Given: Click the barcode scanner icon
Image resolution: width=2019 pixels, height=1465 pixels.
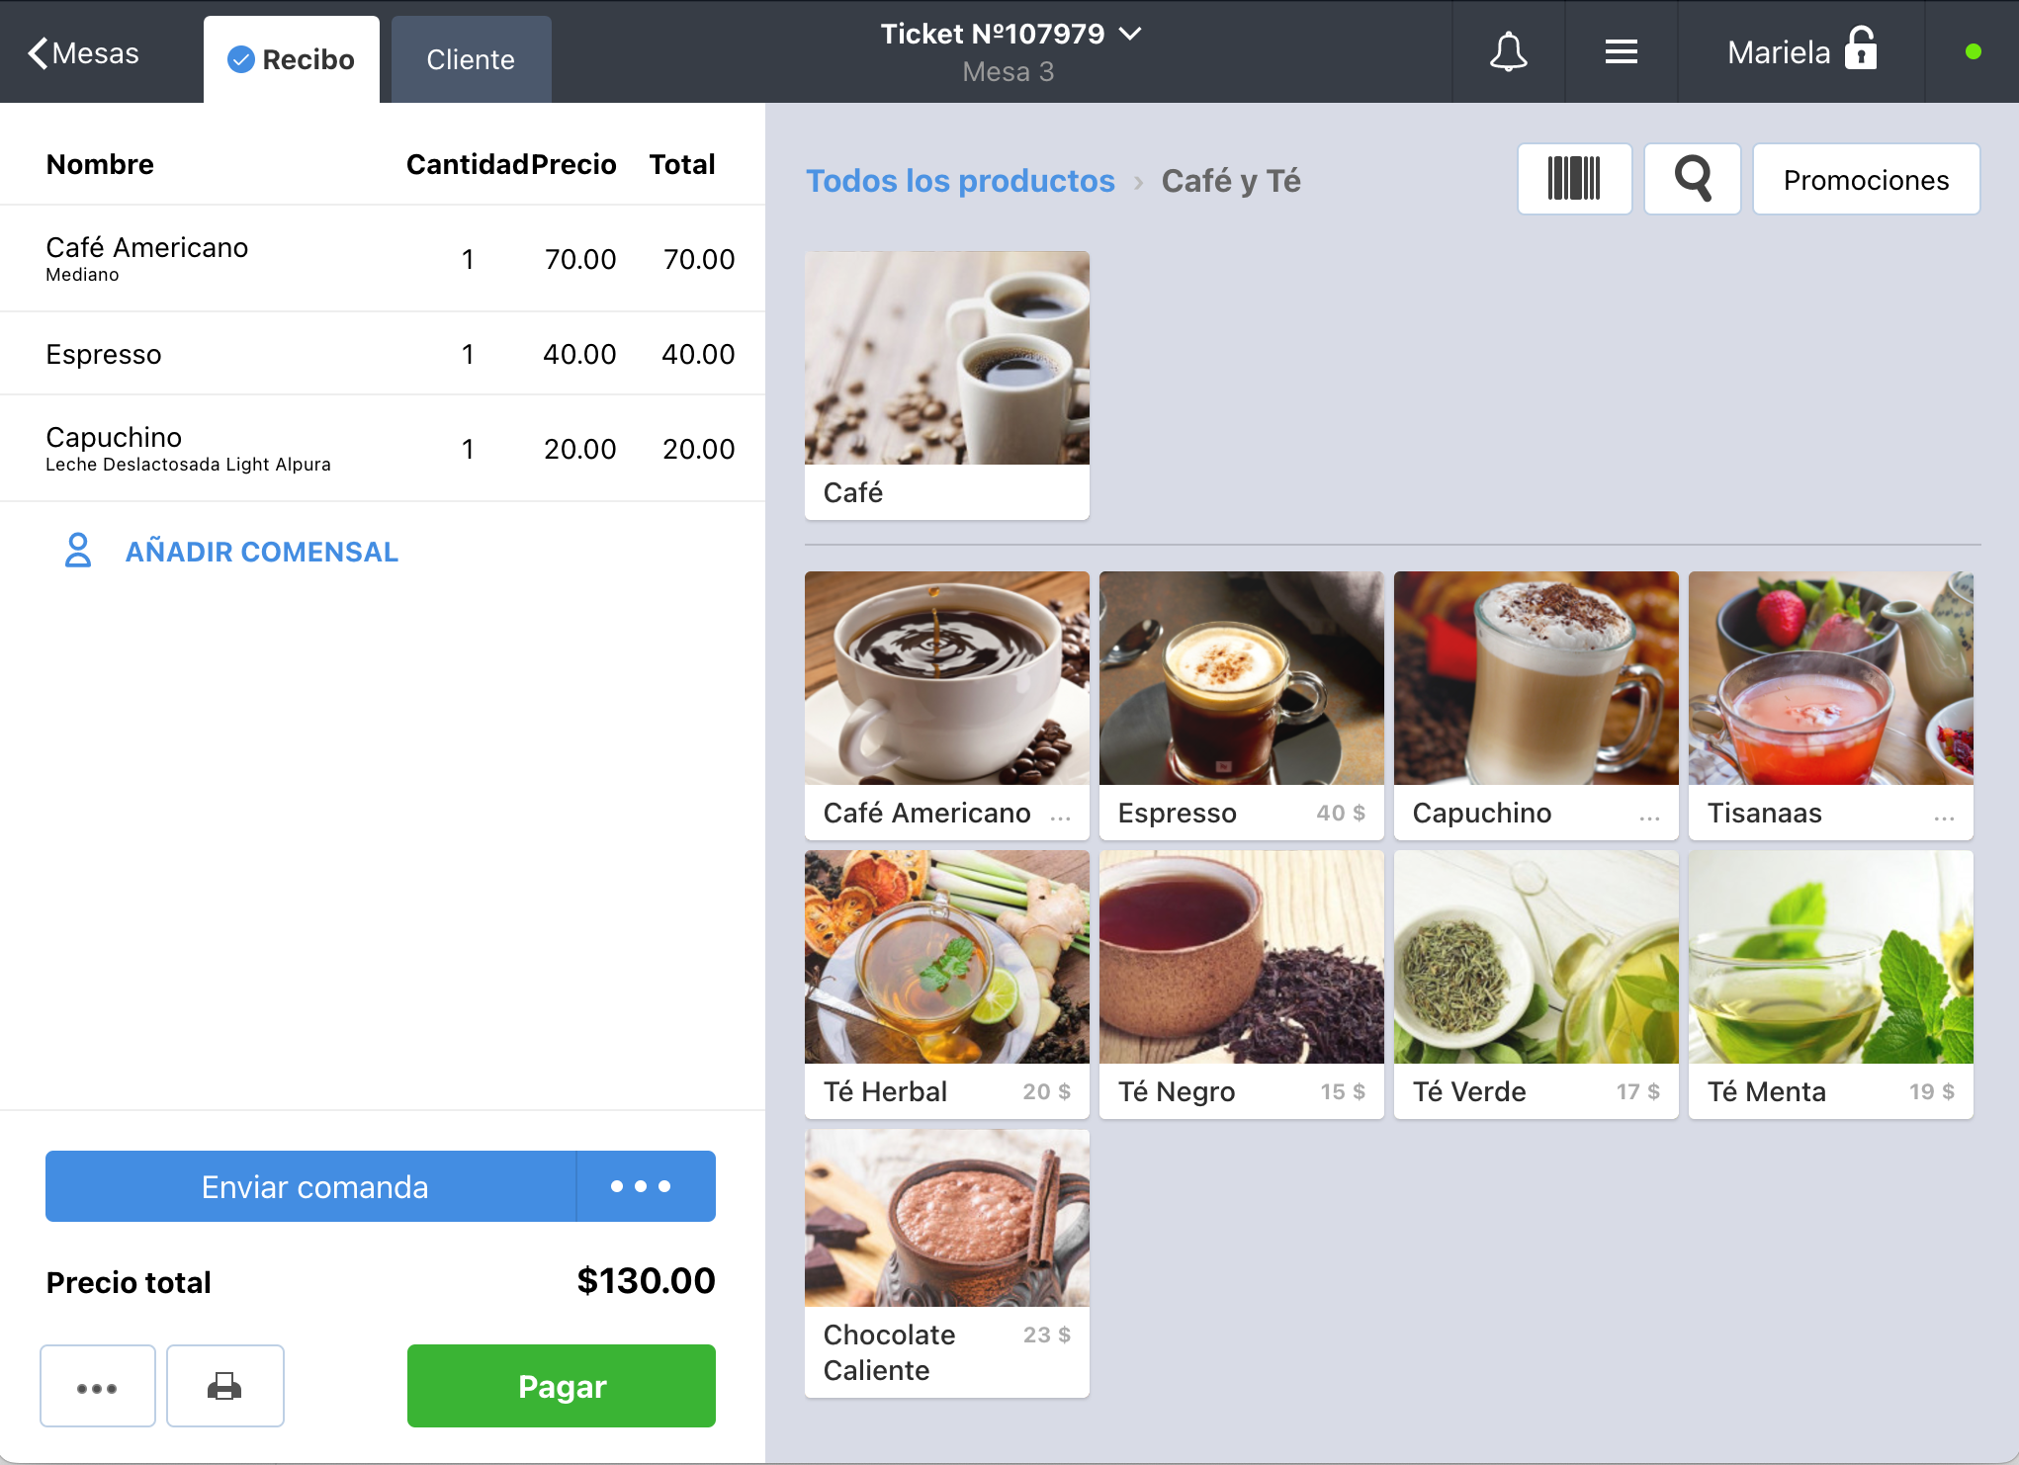Looking at the screenshot, I should (1575, 179).
